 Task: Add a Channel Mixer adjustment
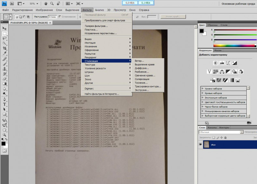click(x=241, y=71)
